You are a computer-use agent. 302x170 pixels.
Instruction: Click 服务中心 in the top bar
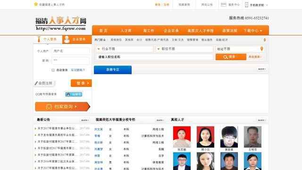coord(234,5)
